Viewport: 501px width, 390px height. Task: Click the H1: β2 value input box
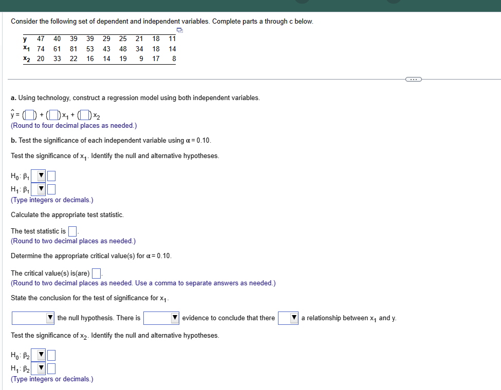(x=51, y=368)
